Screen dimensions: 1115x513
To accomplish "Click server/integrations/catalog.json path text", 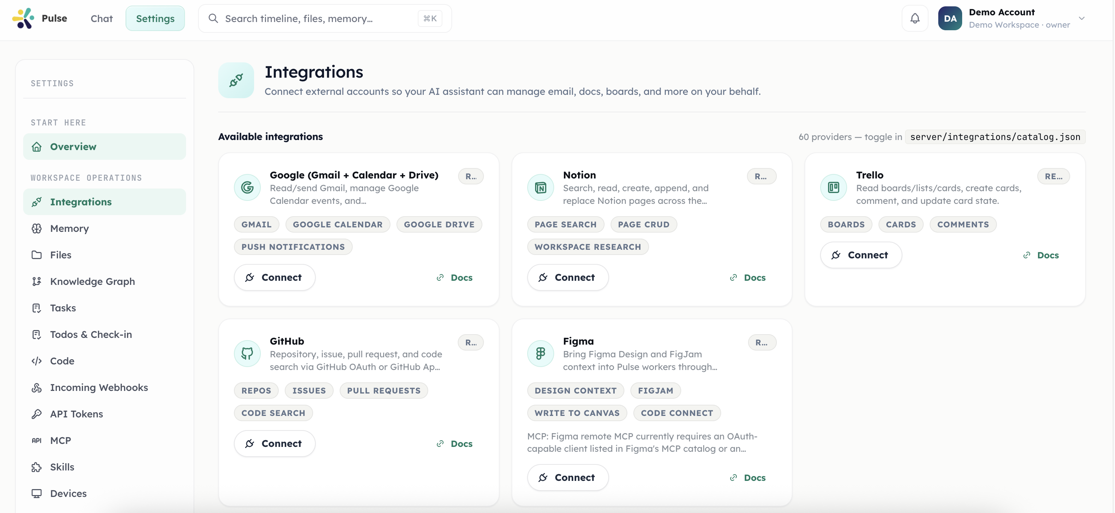I will (x=995, y=137).
